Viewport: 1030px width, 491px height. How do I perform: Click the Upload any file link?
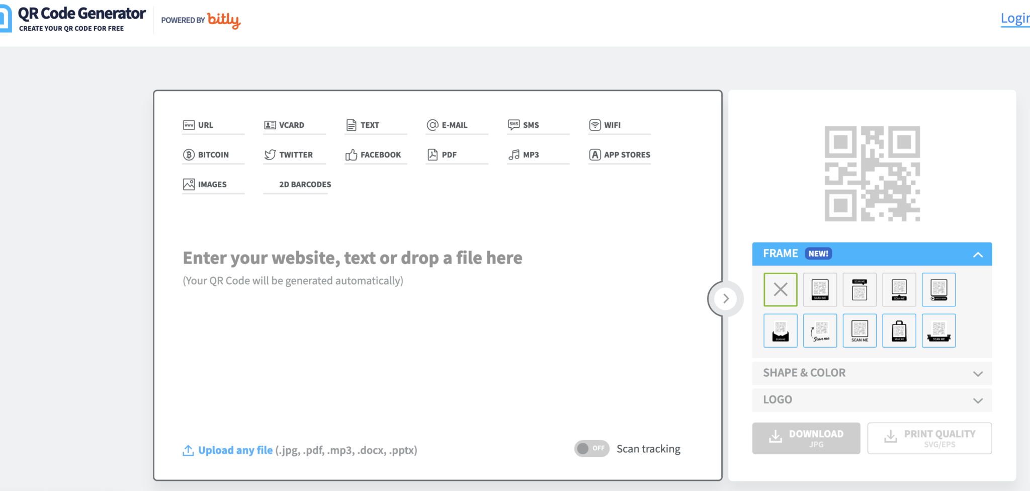[235, 450]
